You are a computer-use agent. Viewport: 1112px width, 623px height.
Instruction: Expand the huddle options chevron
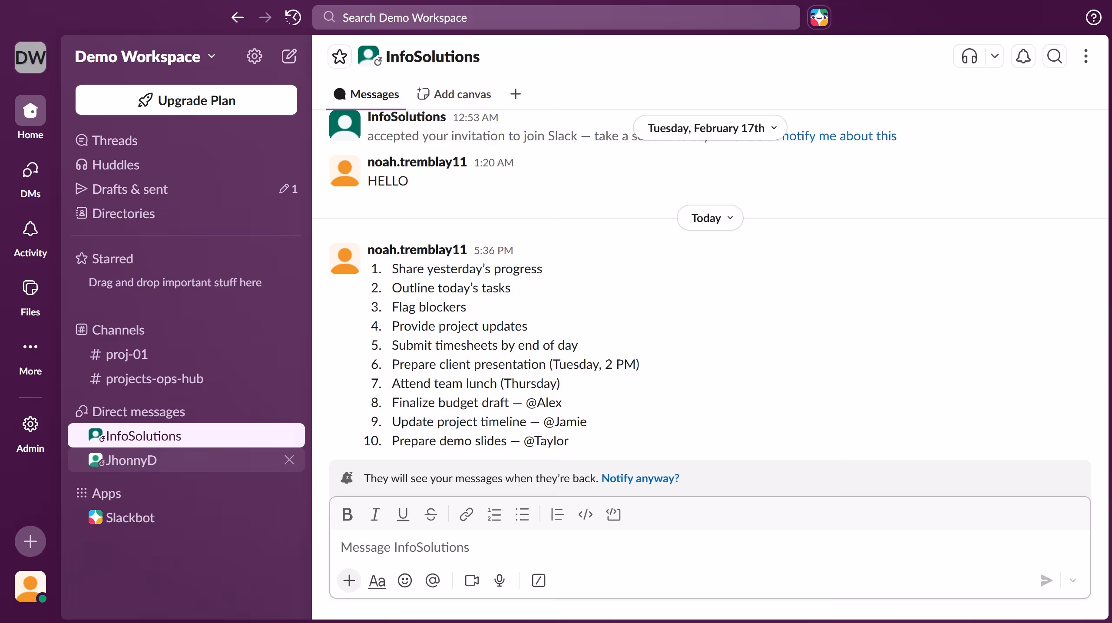point(995,56)
